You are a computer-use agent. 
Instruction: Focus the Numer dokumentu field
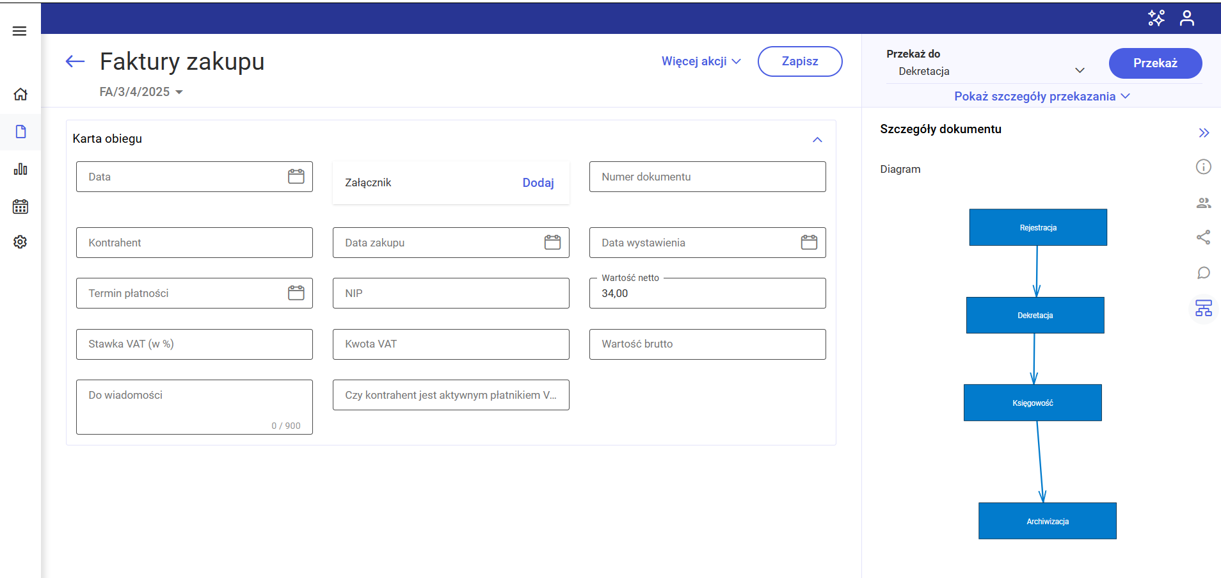click(x=708, y=177)
